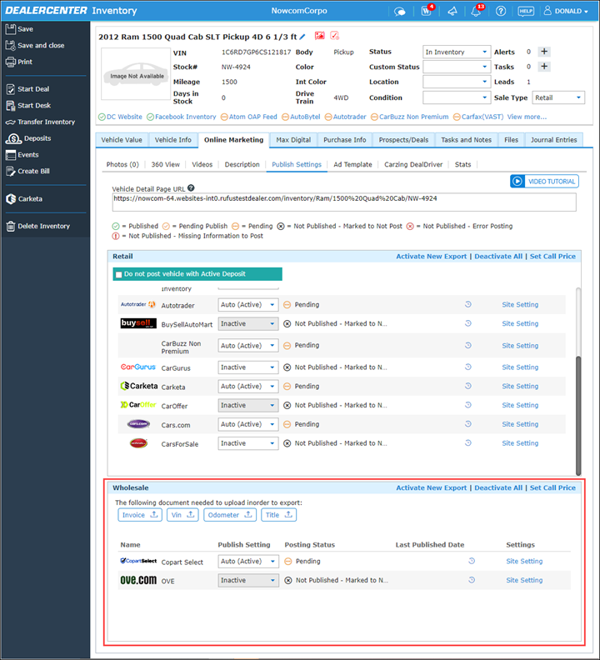Switch to Vehicle Value tab

click(x=122, y=140)
